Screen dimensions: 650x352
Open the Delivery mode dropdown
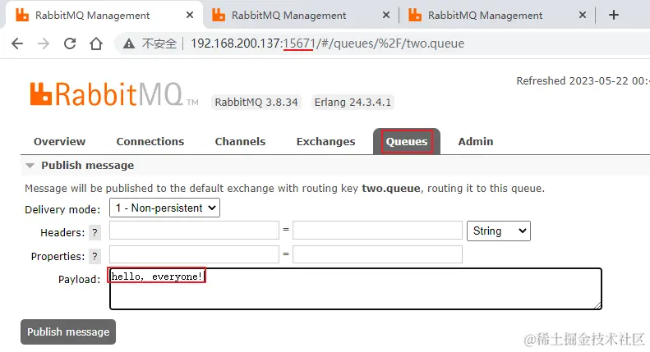click(x=164, y=208)
